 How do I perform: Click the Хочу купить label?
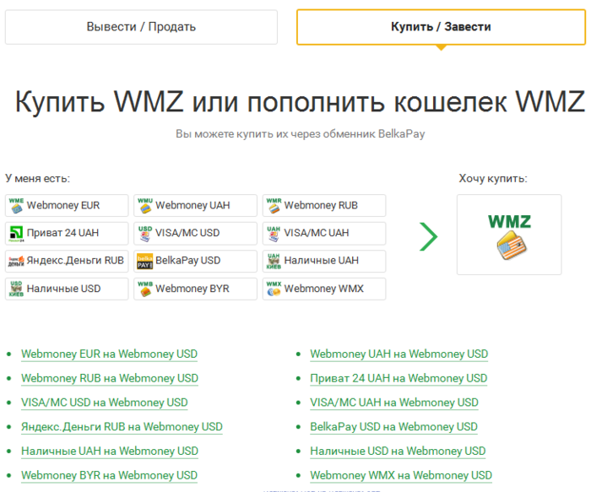point(493,179)
